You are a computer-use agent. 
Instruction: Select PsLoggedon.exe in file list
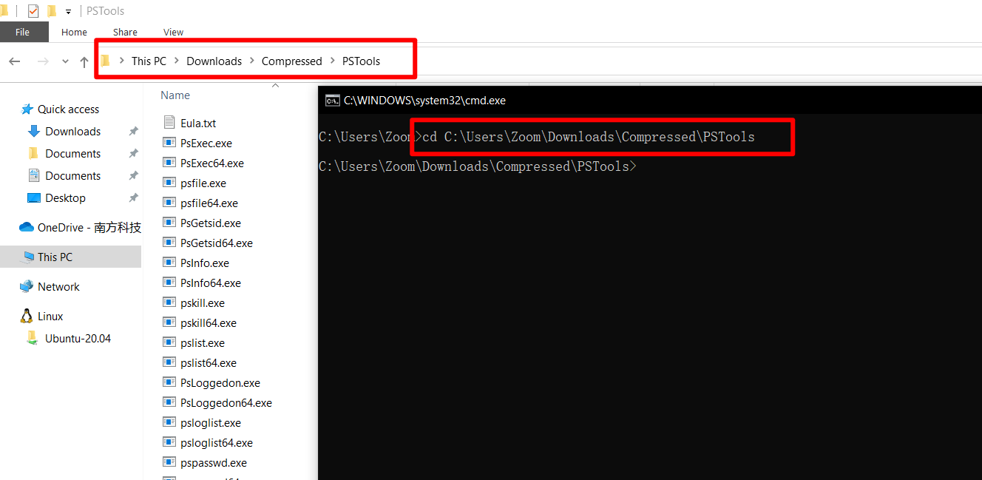[220, 383]
